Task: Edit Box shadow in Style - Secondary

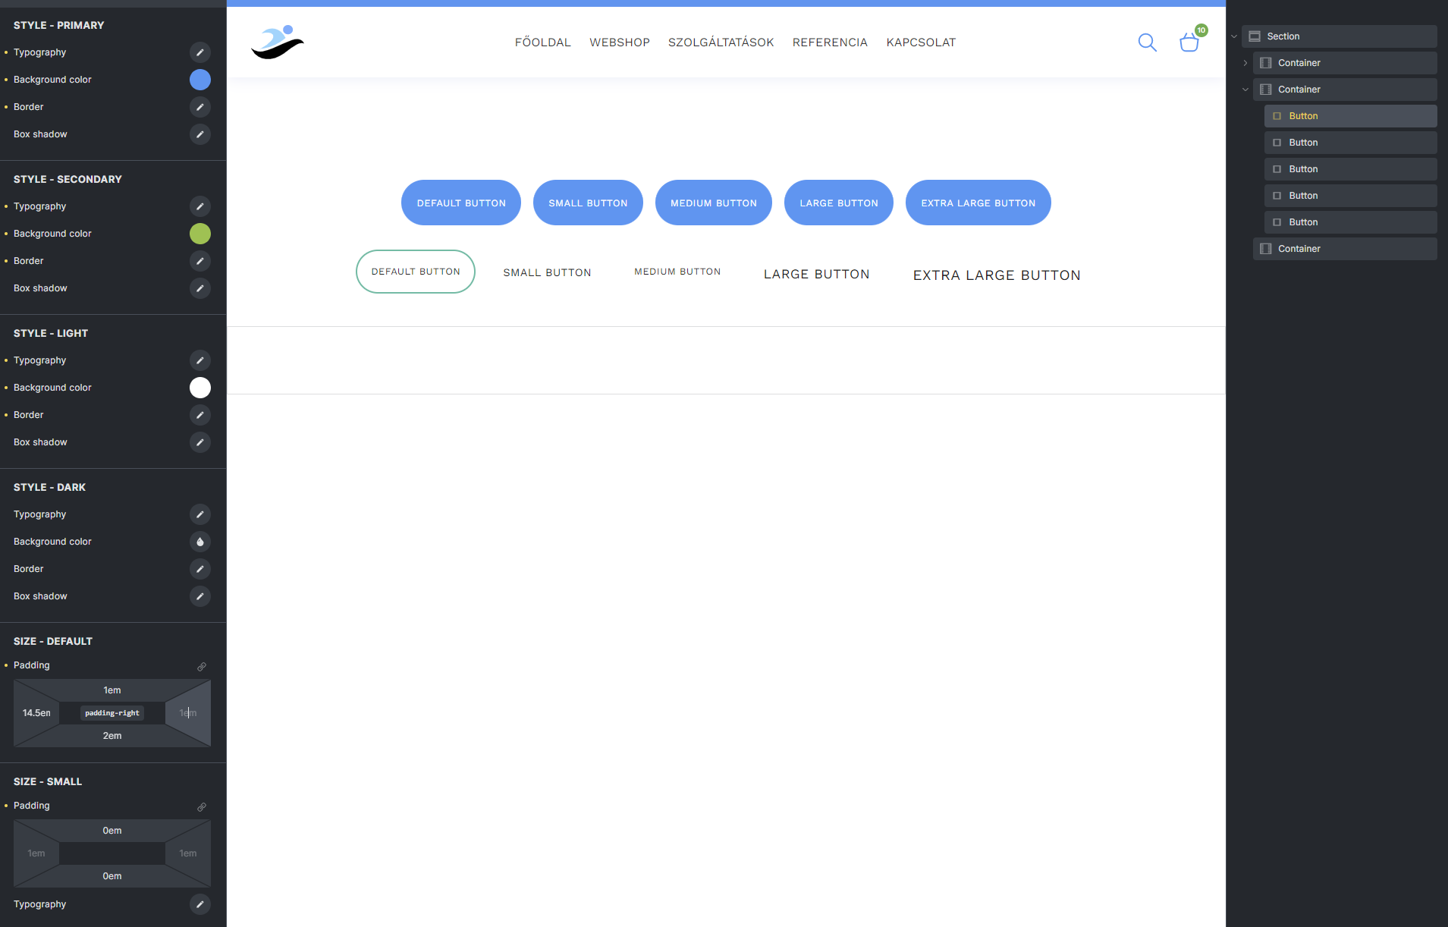Action: coord(200,288)
